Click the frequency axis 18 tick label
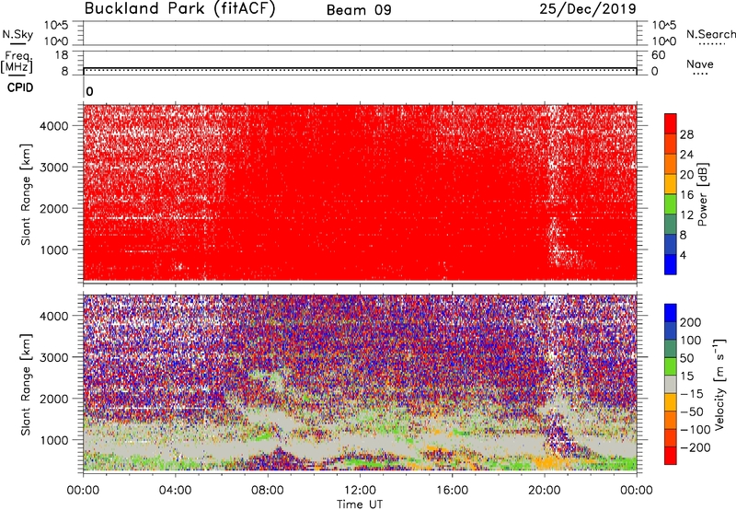This screenshot has height=510, width=736. click(61, 55)
